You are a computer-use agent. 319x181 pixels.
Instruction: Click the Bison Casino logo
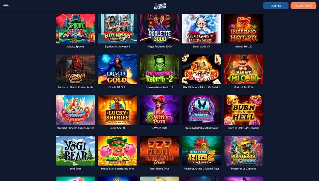(160, 6)
